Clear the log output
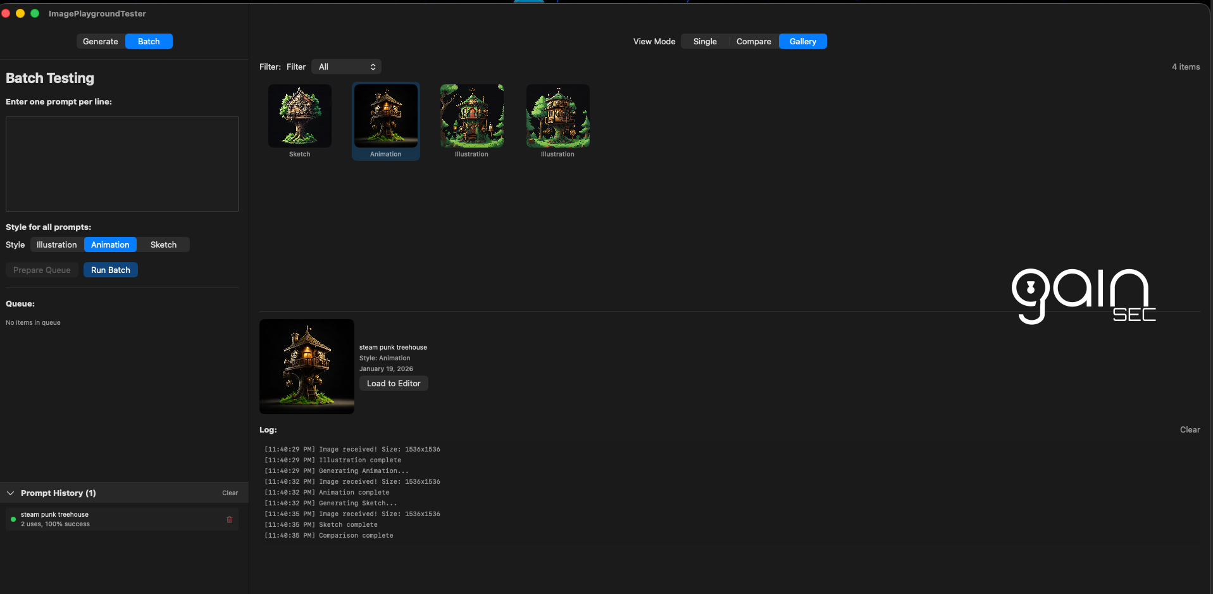The image size is (1213, 594). 1190,429
